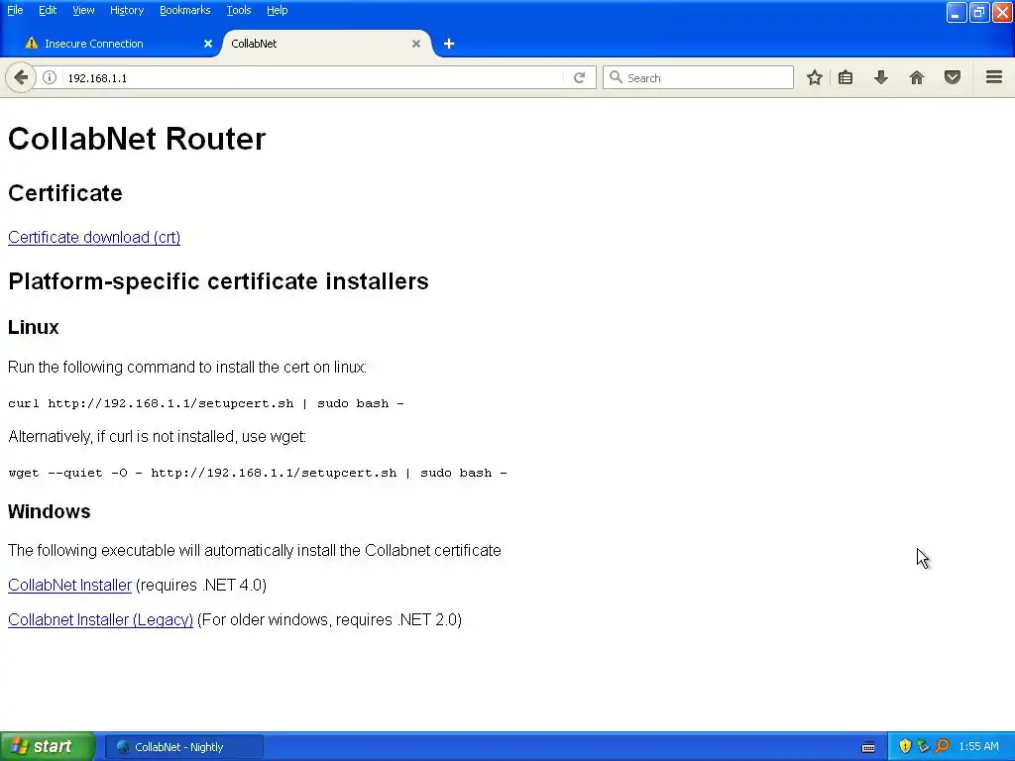The image size is (1015, 761).
Task: Click the taskbar clock 1:55 AM
Action: click(x=978, y=747)
